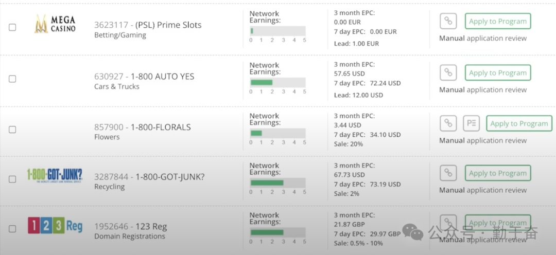Apply to the 1-800-FLORALS program
Image resolution: width=556 pixels, height=255 pixels.
pyautogui.click(x=519, y=123)
